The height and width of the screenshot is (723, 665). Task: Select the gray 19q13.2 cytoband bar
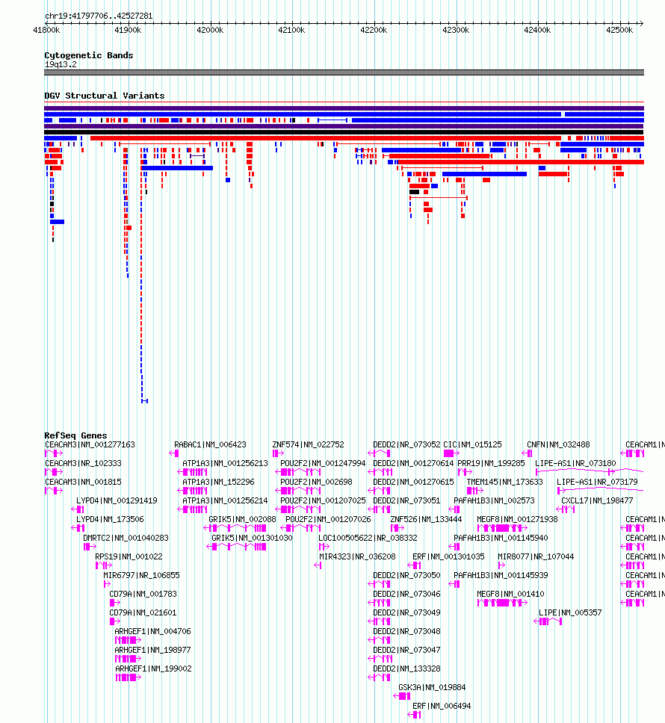pos(344,72)
